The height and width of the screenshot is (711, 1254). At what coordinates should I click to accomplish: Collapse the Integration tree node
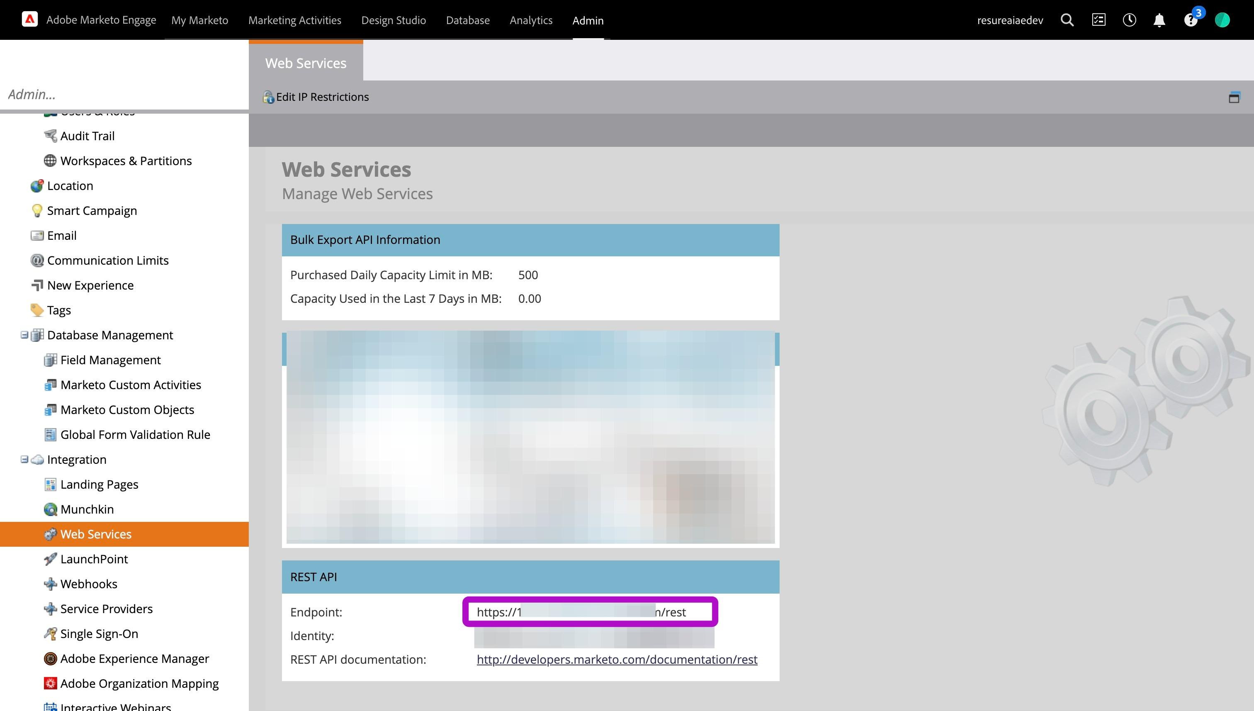tap(24, 460)
